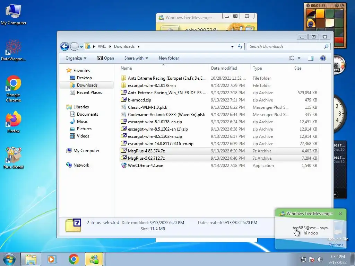Select escargot-wlm-8.5.1302-en.zip
The height and width of the screenshot is (266, 355).
tap(219, 136)
